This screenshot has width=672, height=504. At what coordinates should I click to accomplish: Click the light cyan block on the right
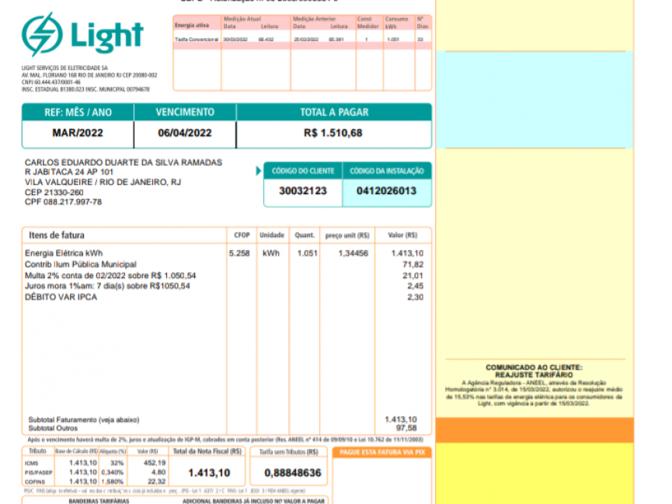pyautogui.click(x=534, y=99)
